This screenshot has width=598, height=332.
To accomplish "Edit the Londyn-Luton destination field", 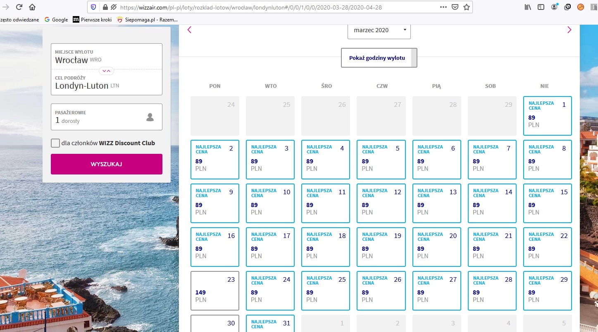I will point(107,83).
